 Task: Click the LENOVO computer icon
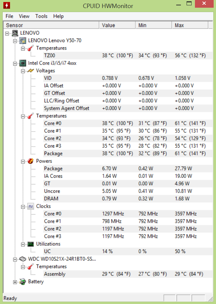pos(15,33)
